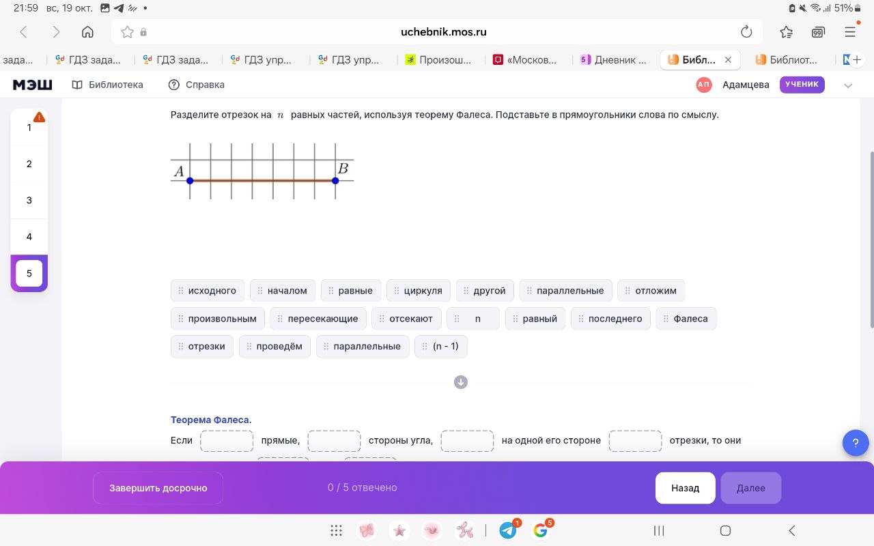The image size is (874, 546).
Task: Click the blue help question bubble
Action: coord(856,442)
